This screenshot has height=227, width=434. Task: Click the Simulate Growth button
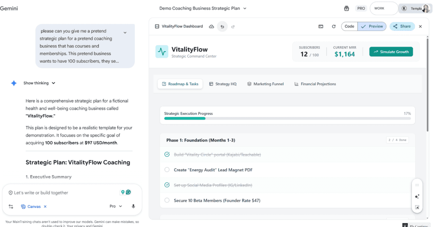tap(391, 52)
